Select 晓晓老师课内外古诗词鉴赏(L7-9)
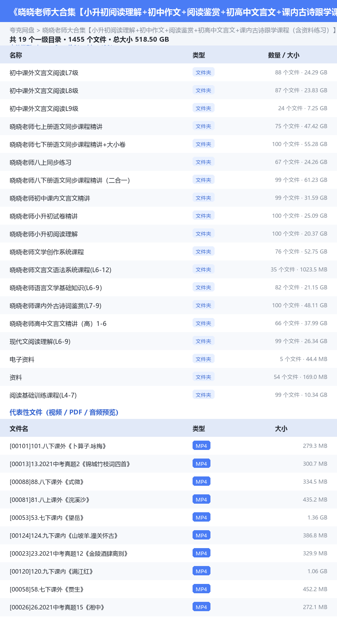The image size is (337, 627). (55, 306)
